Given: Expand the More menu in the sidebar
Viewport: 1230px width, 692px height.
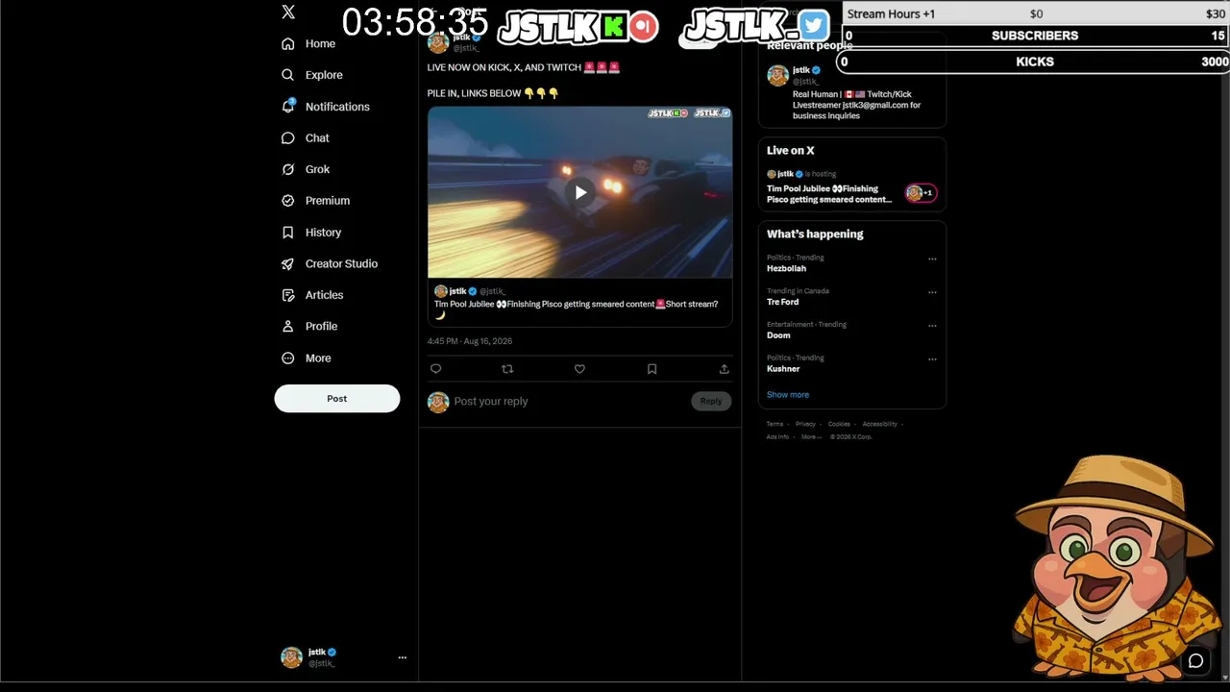Looking at the screenshot, I should [x=306, y=358].
